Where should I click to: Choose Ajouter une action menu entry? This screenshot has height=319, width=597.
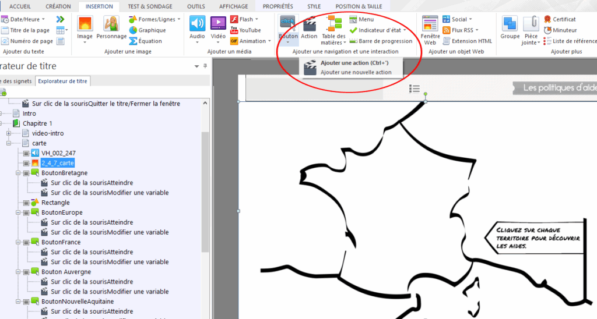354,63
